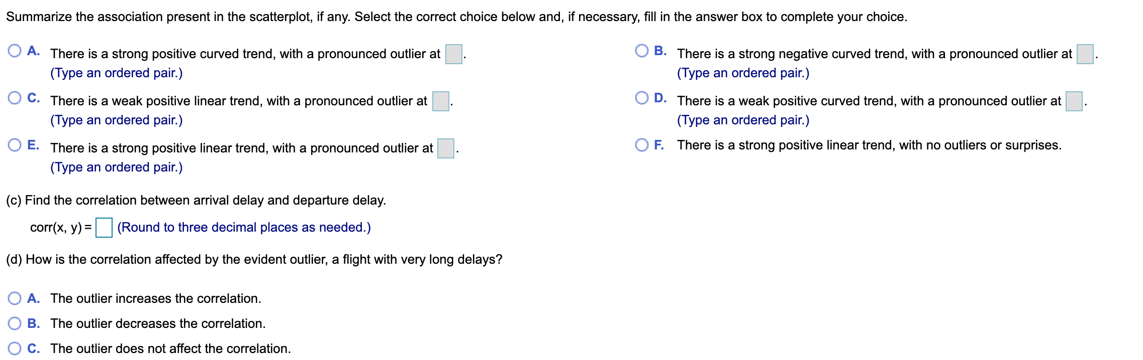1143x360 pixels.
Task: Click the corr(x, y) answer input box
Action: click(106, 227)
